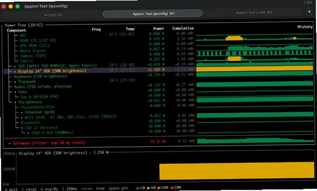This screenshot has height=191, width=317.
Task: Click the a avg:0s shortcut in footer
Action: click(49, 189)
